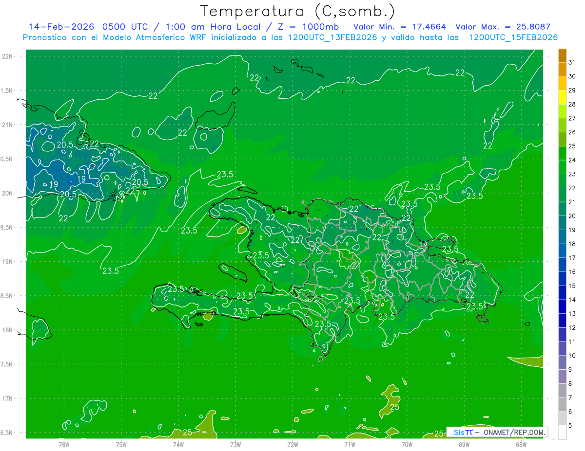Pick the green swatch between legend 23 and 24
Image resolution: width=585 pixels, height=451 pixels.
pos(562,167)
